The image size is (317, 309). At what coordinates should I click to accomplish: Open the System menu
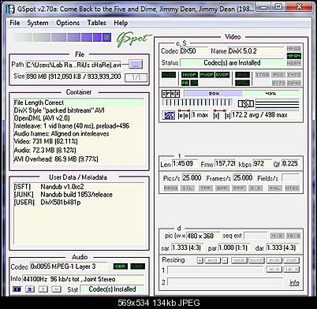[38, 23]
